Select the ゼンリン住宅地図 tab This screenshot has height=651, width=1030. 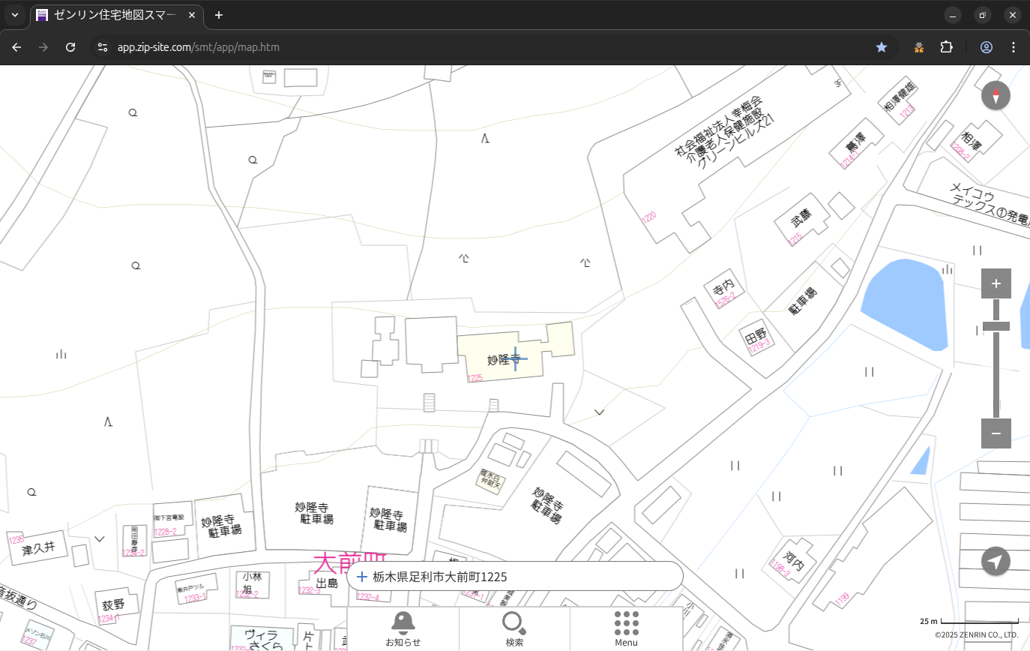click(x=116, y=15)
